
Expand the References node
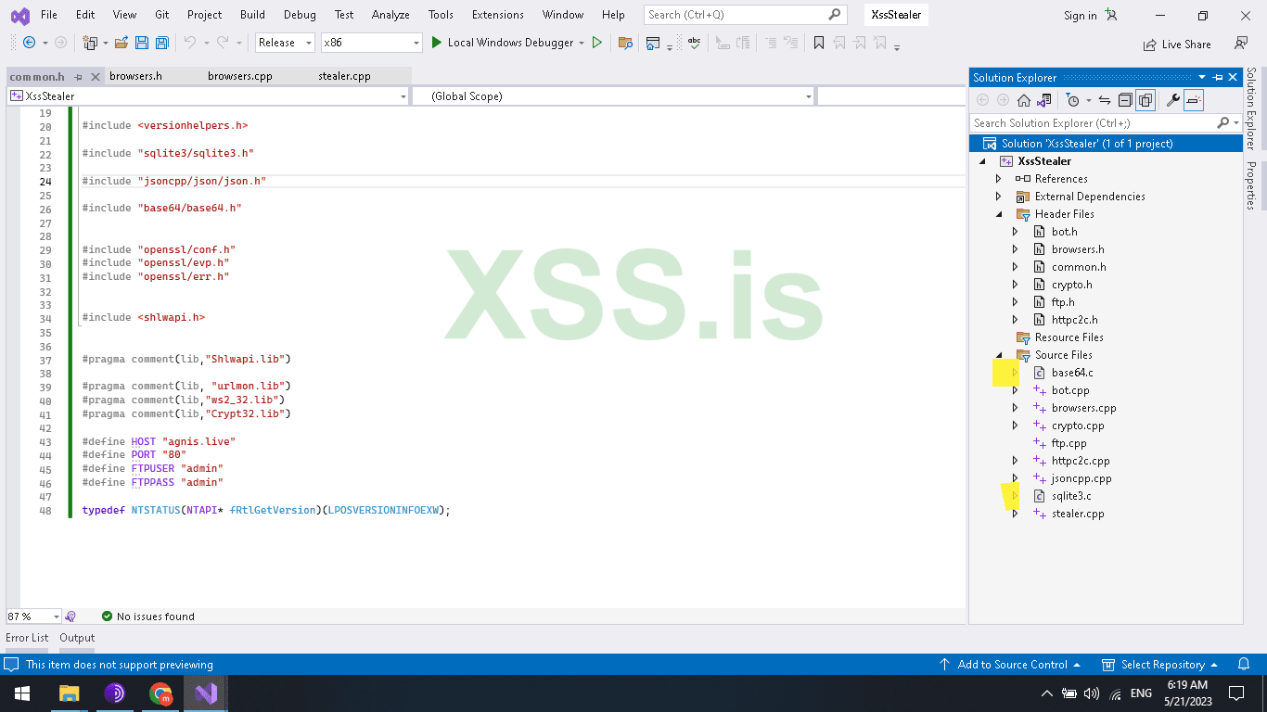point(999,179)
